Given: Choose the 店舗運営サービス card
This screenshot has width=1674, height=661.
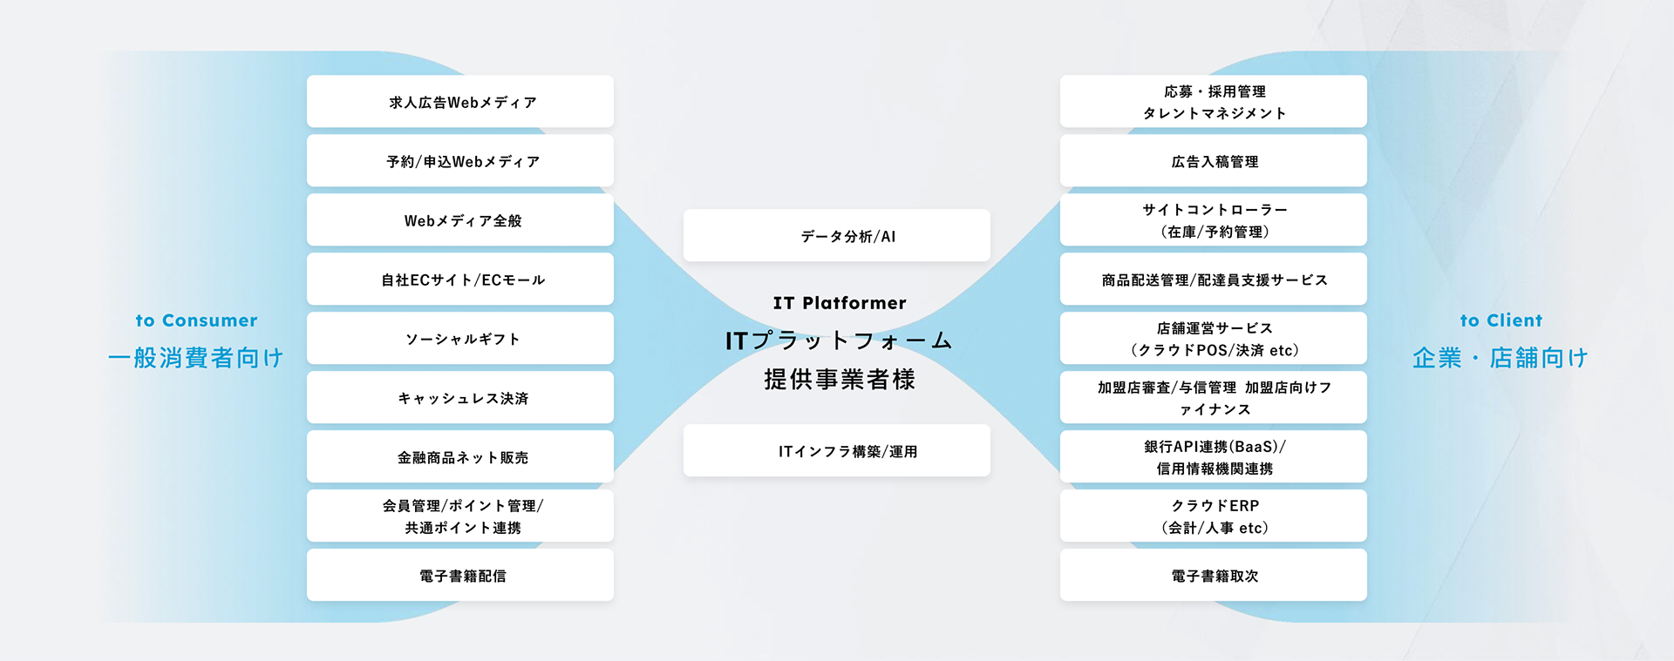Looking at the screenshot, I should tap(1214, 339).
